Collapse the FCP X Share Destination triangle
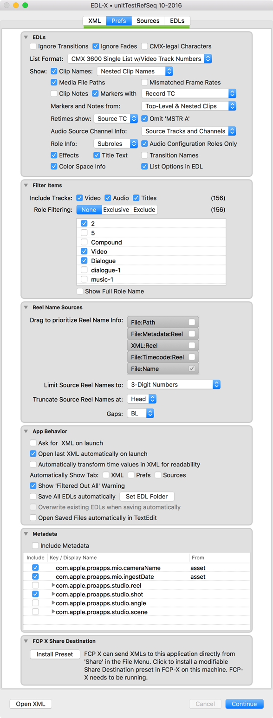This screenshot has width=273, height=718. (x=26, y=641)
